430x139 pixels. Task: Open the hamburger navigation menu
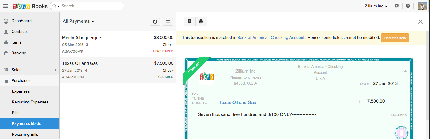tap(5, 6)
